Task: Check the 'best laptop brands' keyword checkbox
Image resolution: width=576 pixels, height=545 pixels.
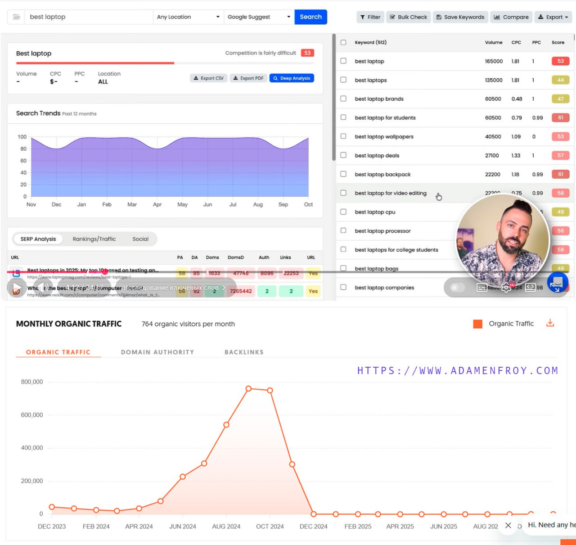Action: click(x=343, y=99)
